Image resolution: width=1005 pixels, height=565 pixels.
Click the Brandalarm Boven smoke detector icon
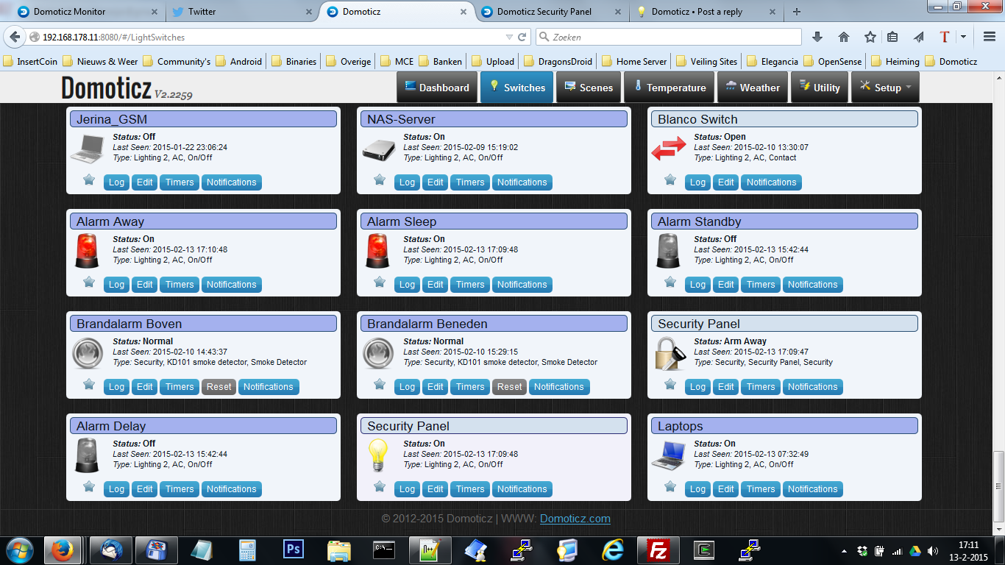click(87, 352)
